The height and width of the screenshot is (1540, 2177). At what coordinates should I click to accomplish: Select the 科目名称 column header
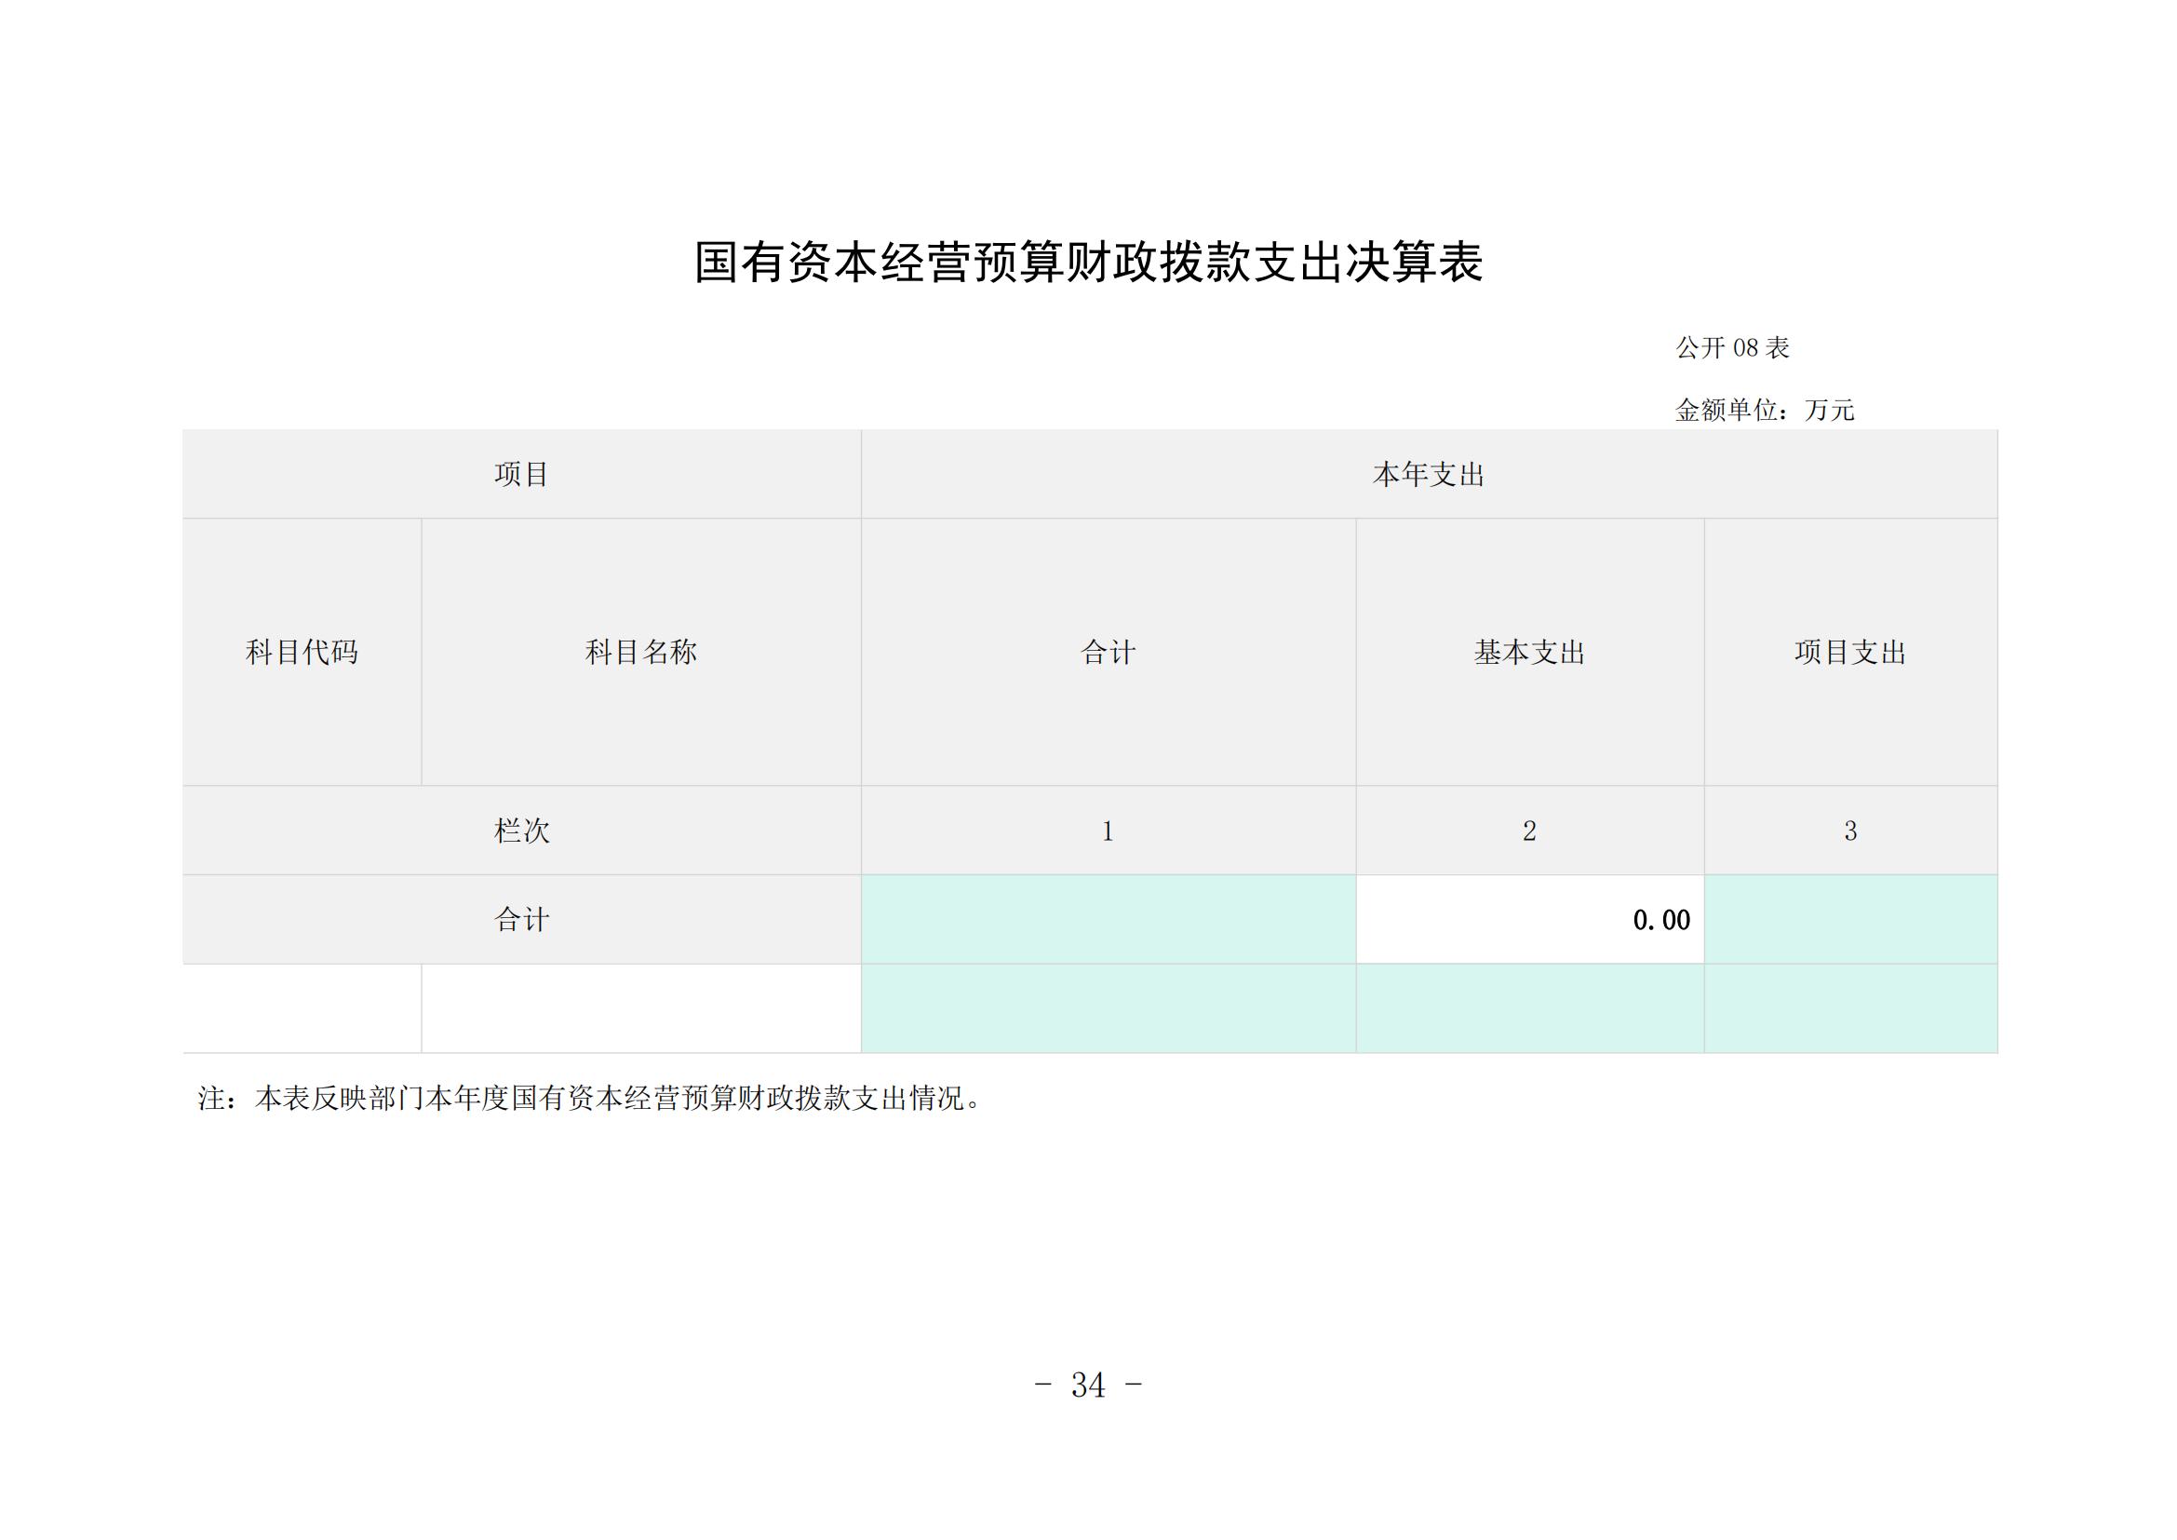pos(642,653)
